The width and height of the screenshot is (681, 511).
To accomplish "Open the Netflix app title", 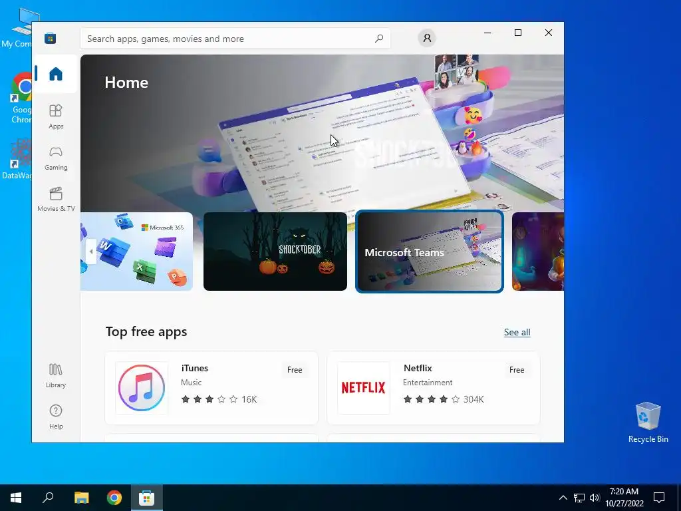I will click(x=418, y=368).
